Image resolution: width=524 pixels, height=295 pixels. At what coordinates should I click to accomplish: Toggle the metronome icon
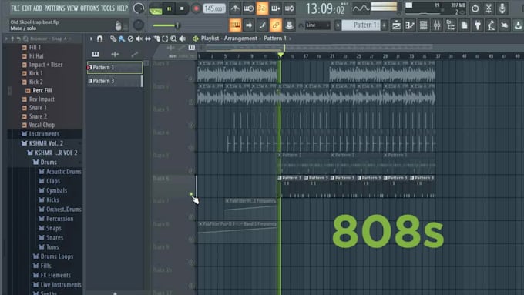(235, 8)
